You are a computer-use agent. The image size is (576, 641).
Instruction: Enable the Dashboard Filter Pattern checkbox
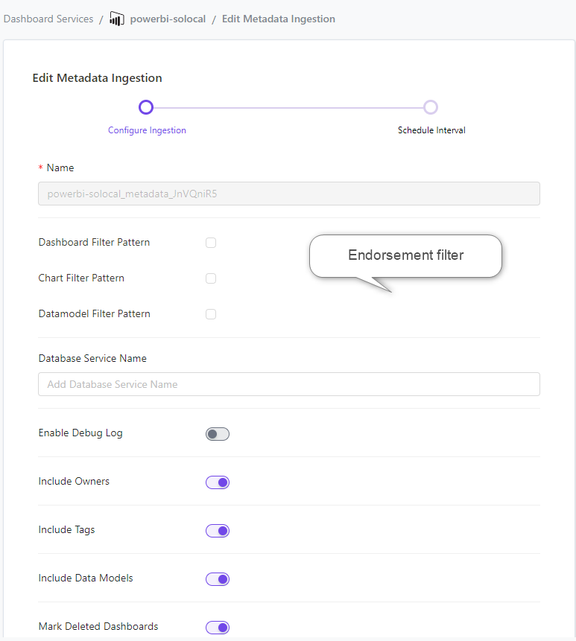[211, 243]
